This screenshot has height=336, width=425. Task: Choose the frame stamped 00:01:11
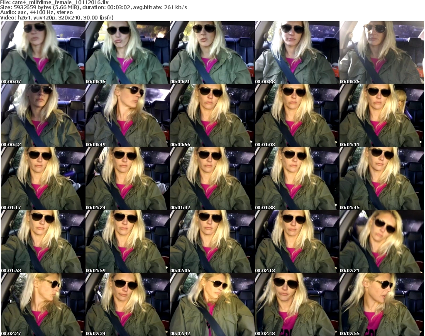382,116
